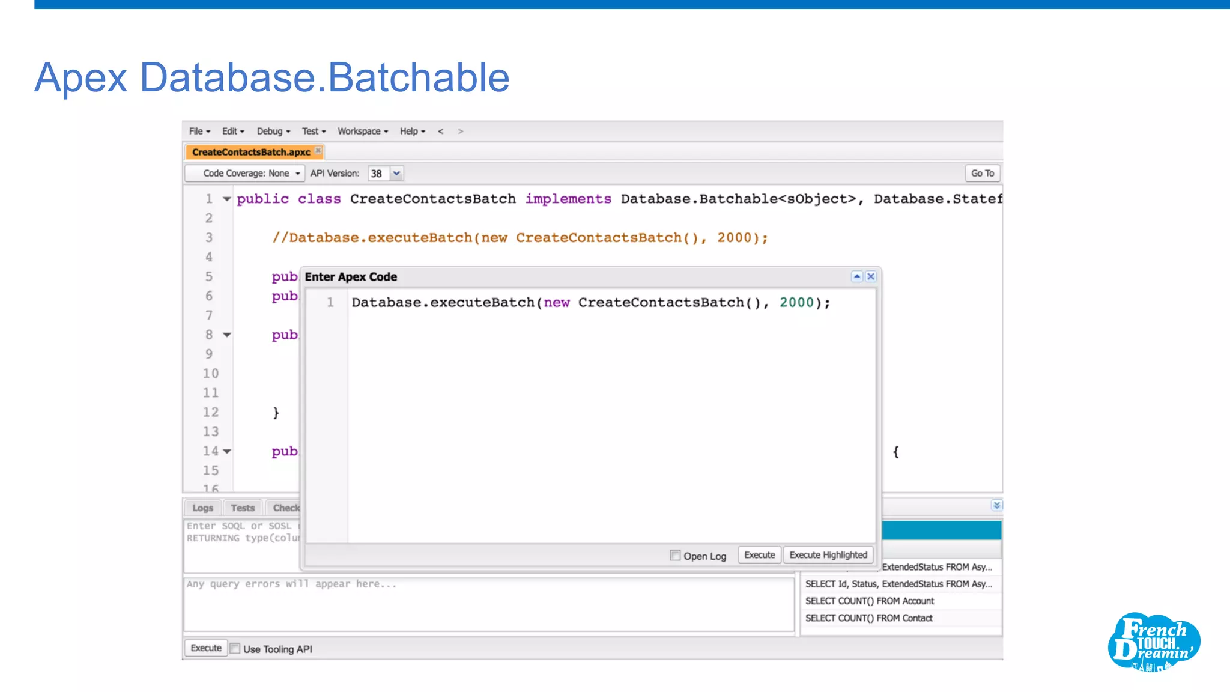Click the Go To button
This screenshot has height=692, width=1230.
[x=983, y=173]
